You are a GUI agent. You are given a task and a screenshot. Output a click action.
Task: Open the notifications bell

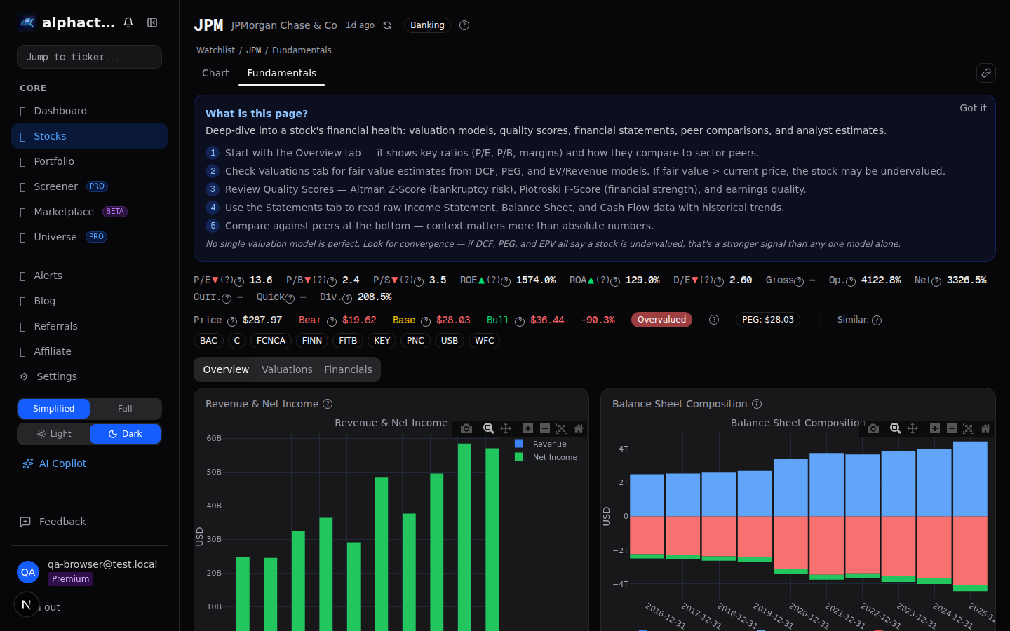128,22
